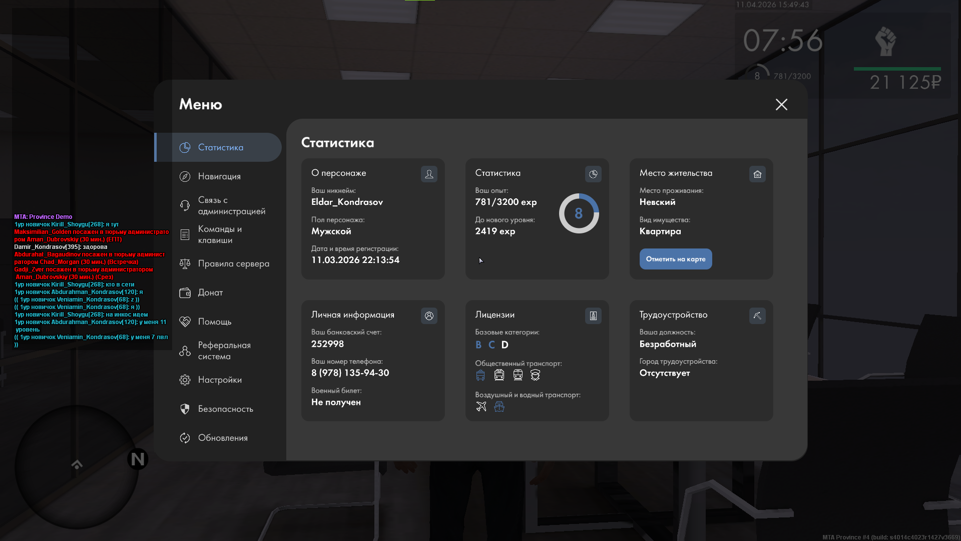This screenshot has width=961, height=541.
Task: Open the Навигация menu section
Action: coord(219,176)
